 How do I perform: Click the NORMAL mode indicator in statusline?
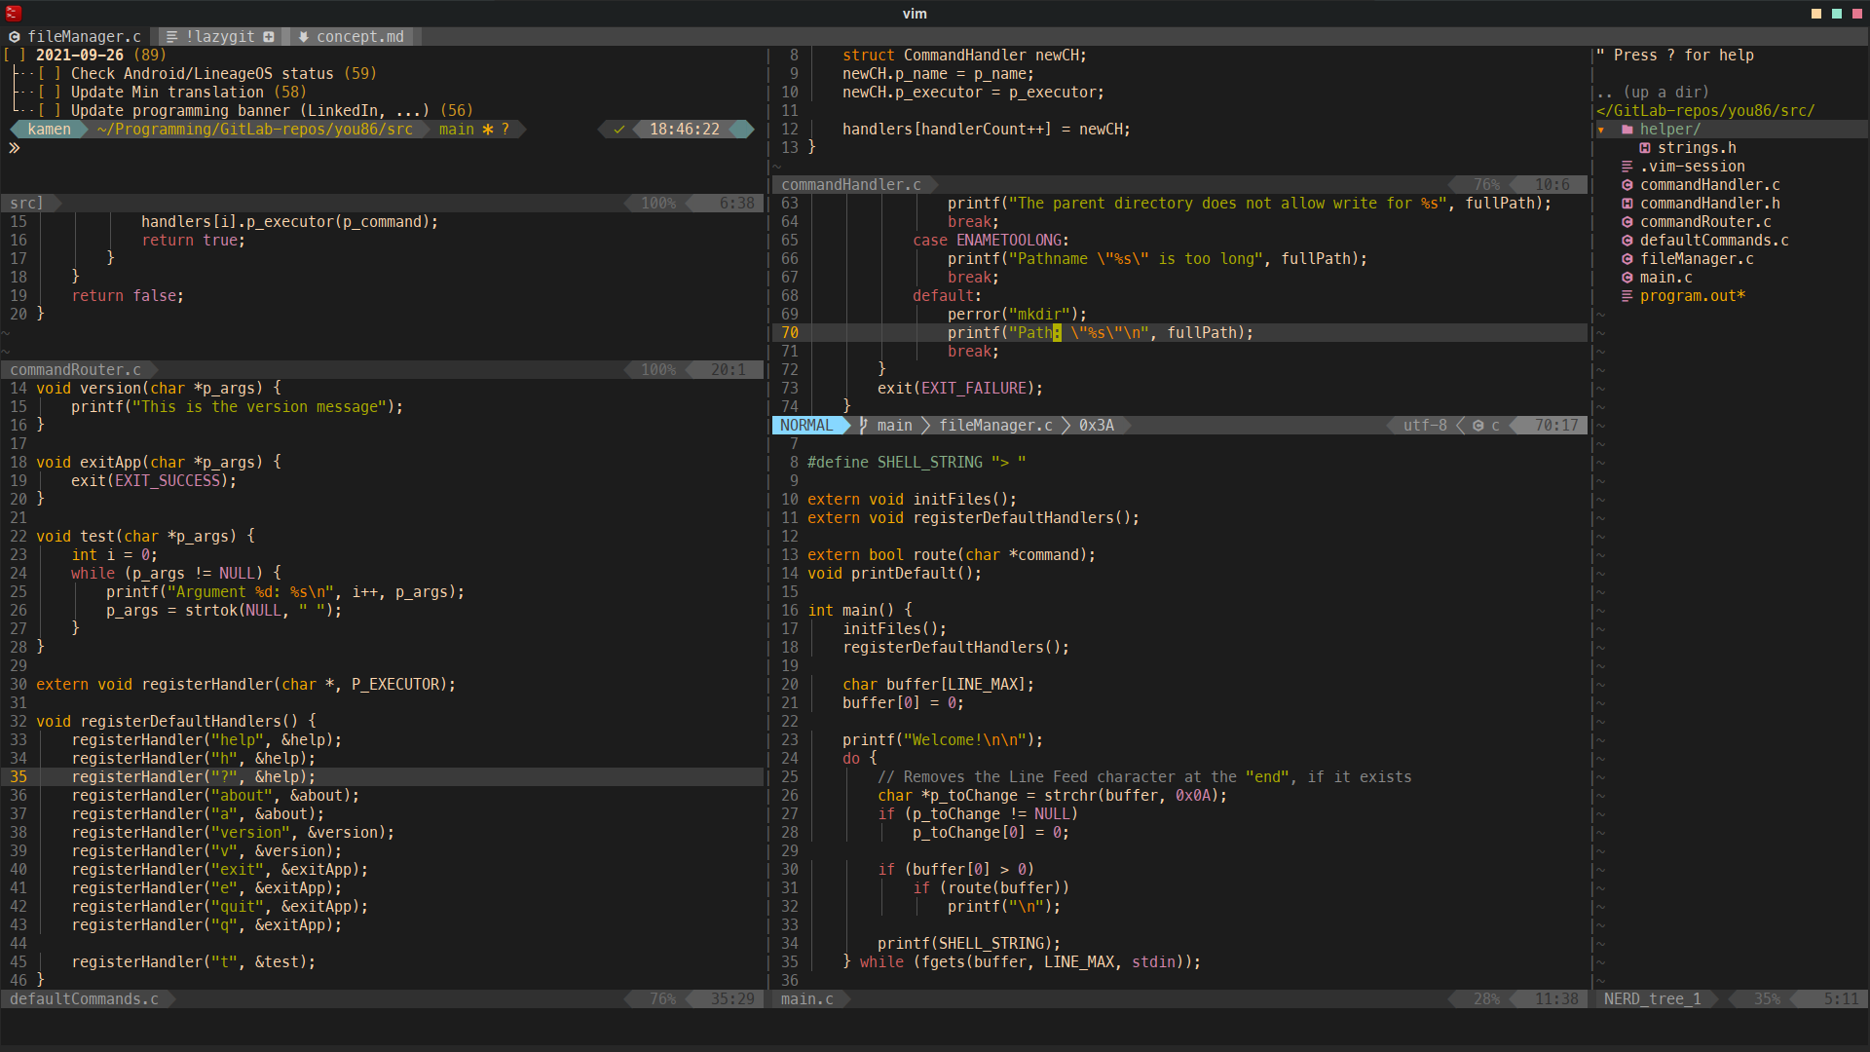(x=806, y=426)
